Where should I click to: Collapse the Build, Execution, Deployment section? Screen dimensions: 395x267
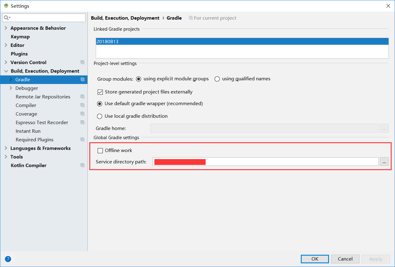click(x=6, y=71)
